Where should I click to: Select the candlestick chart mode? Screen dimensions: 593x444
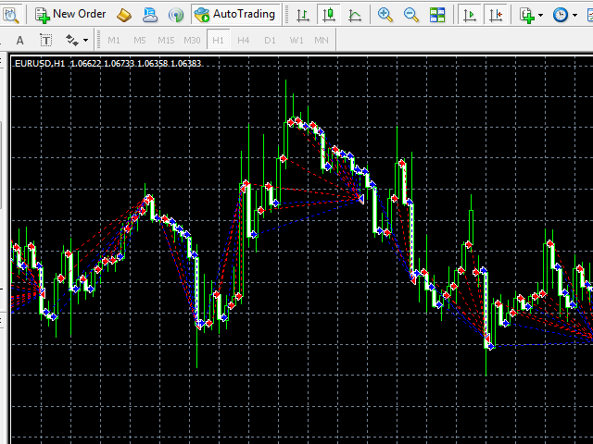[x=328, y=14]
